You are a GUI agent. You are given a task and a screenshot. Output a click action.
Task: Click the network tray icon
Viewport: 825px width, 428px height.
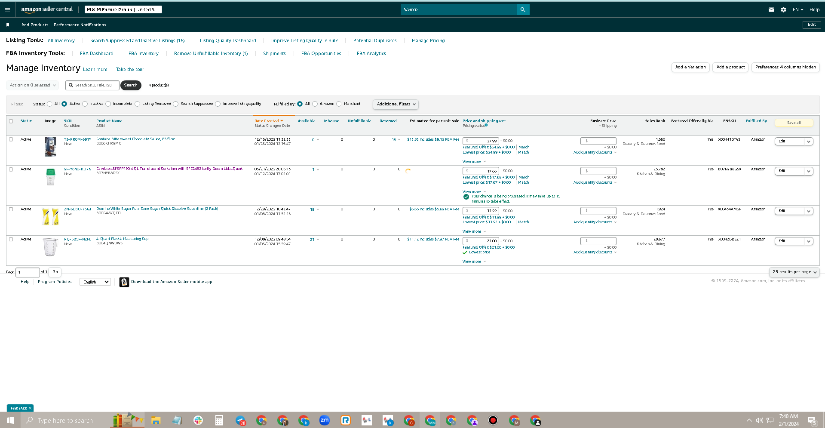coord(770,420)
